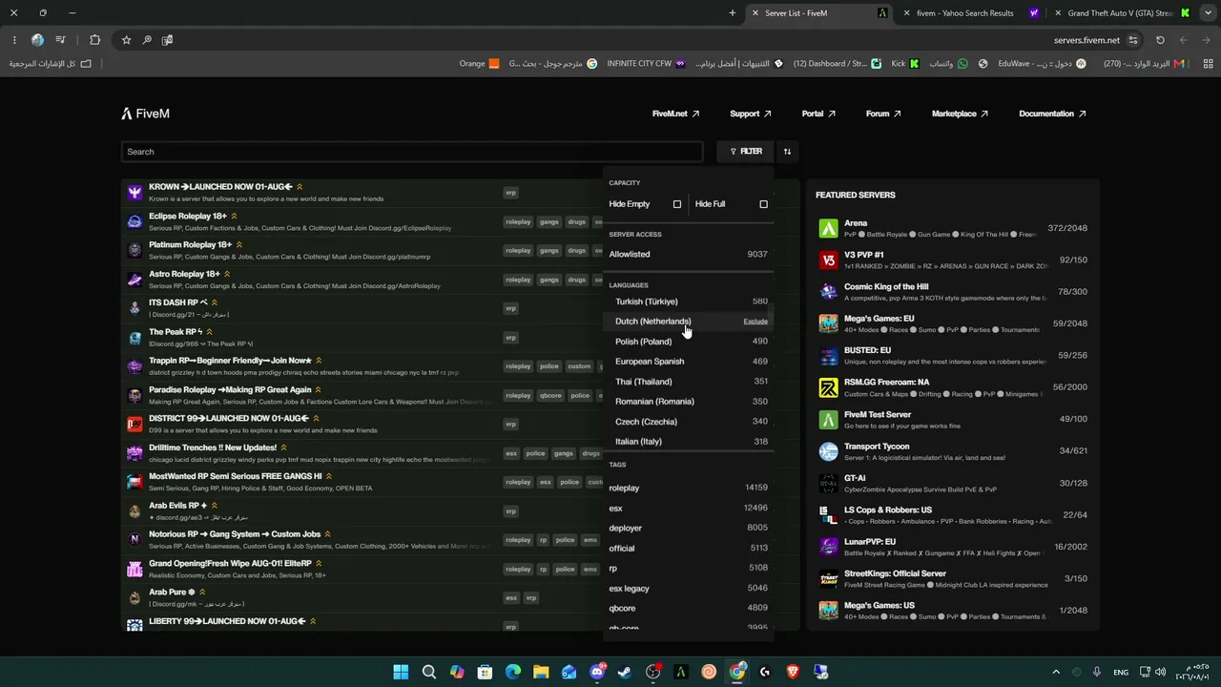Click the Arena featured server icon
The image size is (1221, 687).
point(828,228)
